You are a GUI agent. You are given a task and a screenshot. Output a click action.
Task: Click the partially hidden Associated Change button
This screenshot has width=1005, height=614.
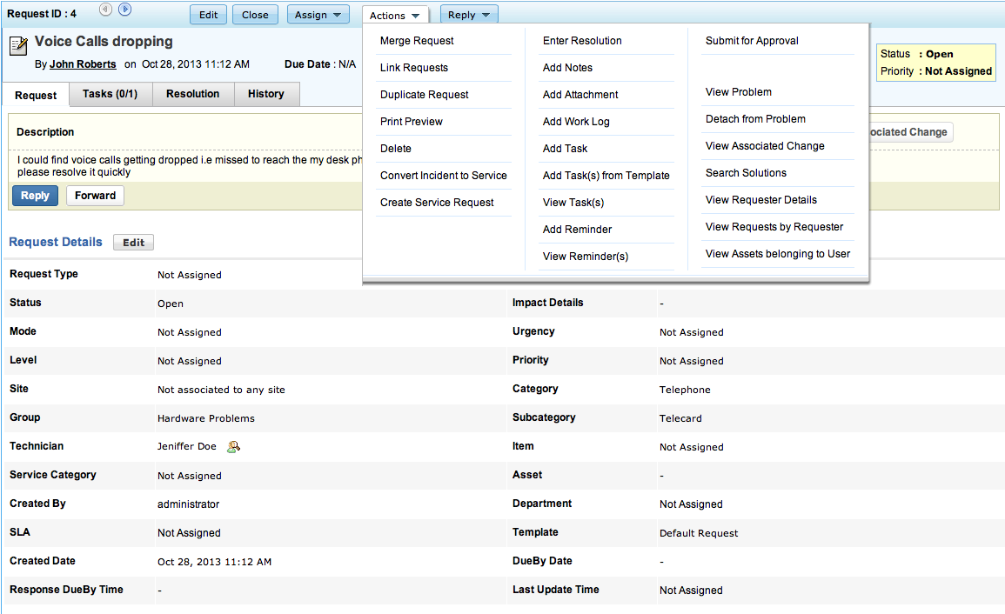point(911,132)
